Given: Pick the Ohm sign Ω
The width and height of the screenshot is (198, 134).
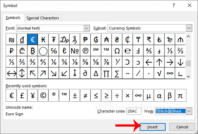Looking at the screenshot, I should pos(117,51).
